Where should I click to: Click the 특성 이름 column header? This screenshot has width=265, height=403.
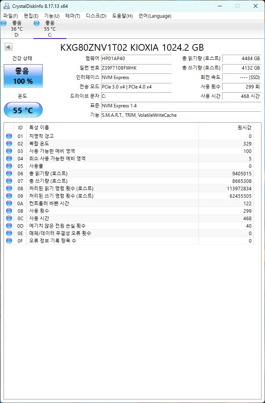(112, 127)
